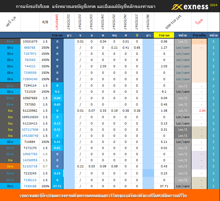The height and width of the screenshot is (201, 220).
Task: Select account number 7238113
Action: [x=30, y=180]
